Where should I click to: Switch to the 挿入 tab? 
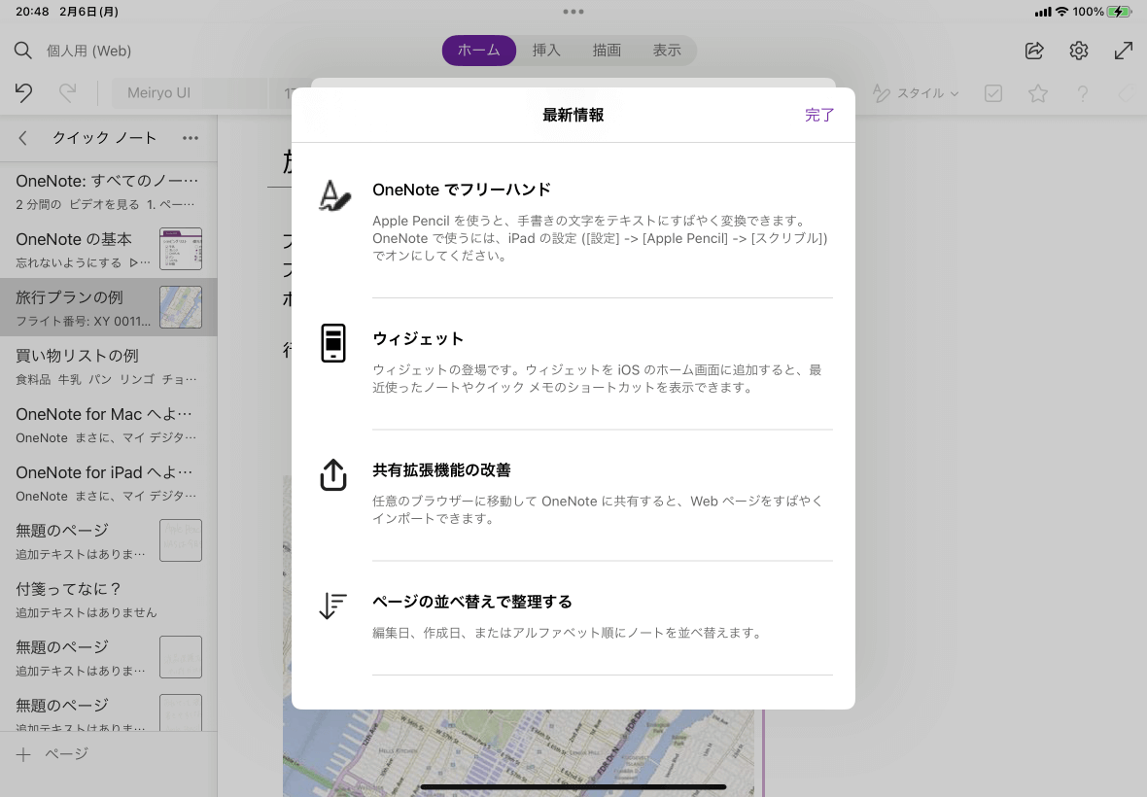(546, 51)
